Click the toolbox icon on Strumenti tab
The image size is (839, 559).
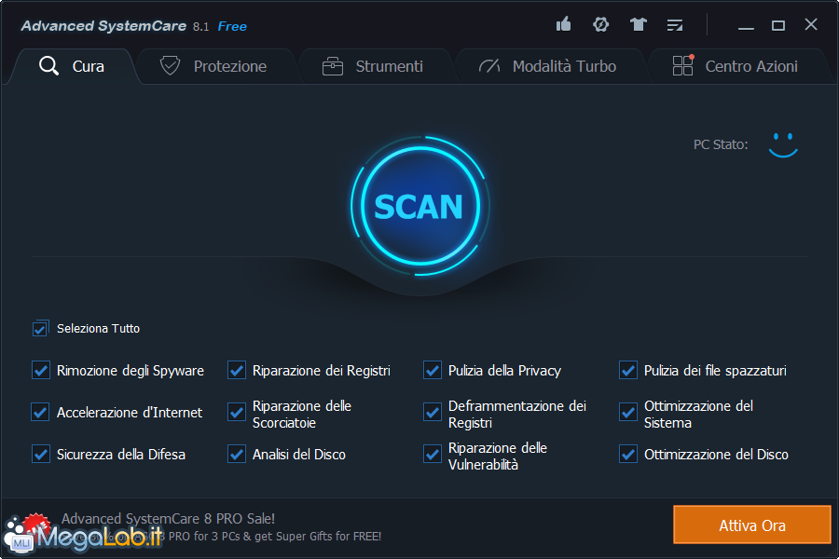pyautogui.click(x=332, y=66)
